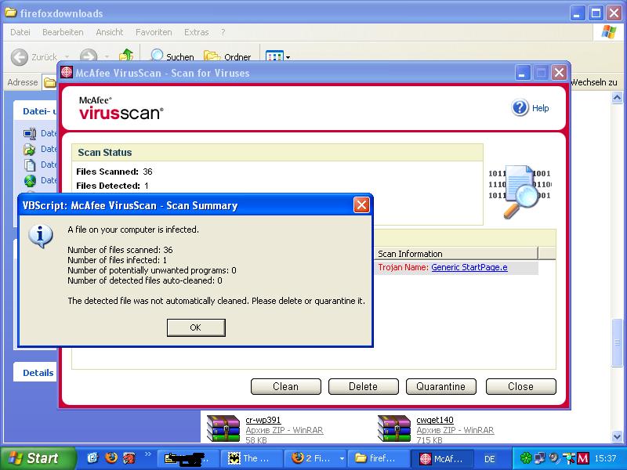This screenshot has width=627, height=470.
Task: Click the Clean button in VirusScan
Action: point(285,386)
